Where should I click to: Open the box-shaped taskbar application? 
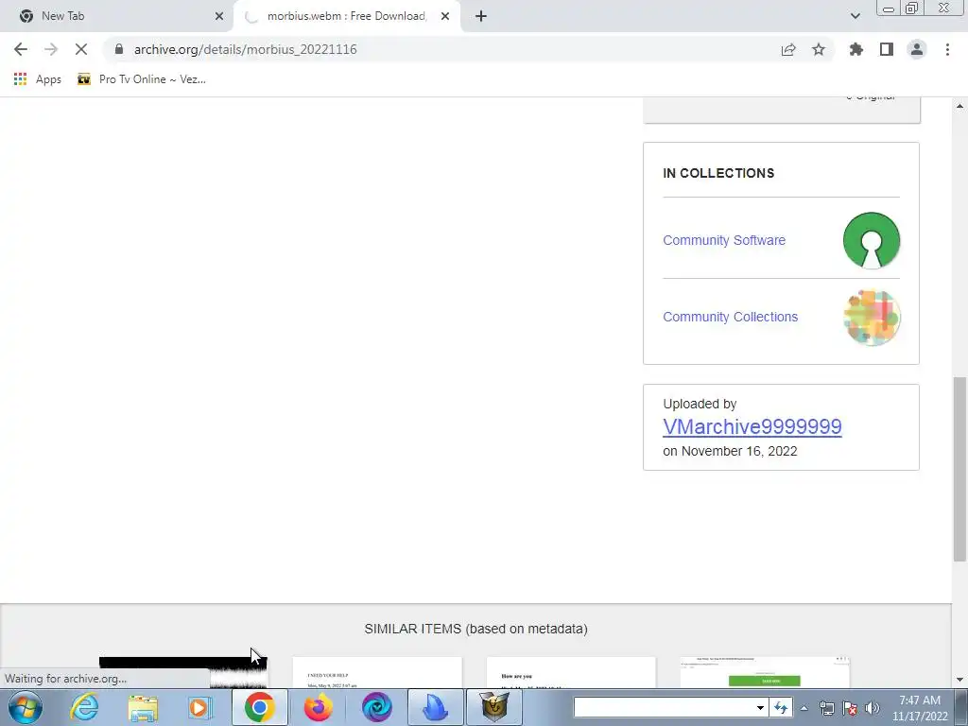494,707
